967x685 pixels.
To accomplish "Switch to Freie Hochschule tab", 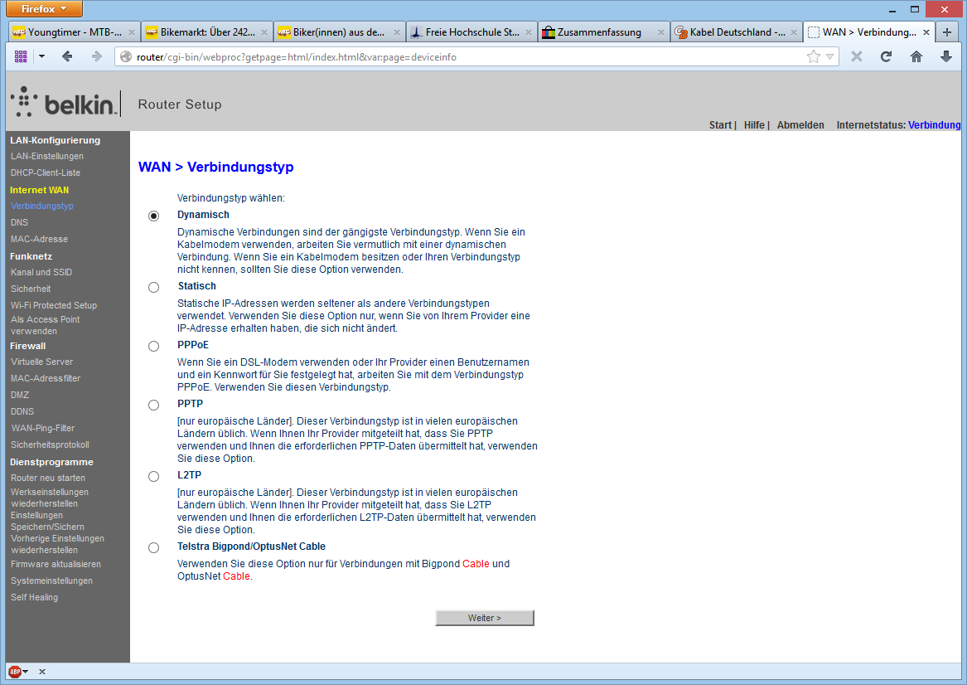I will pyautogui.click(x=471, y=32).
